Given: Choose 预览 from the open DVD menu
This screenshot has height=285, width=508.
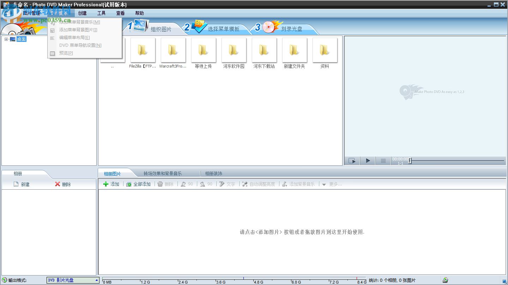Looking at the screenshot, I should tap(66, 53).
